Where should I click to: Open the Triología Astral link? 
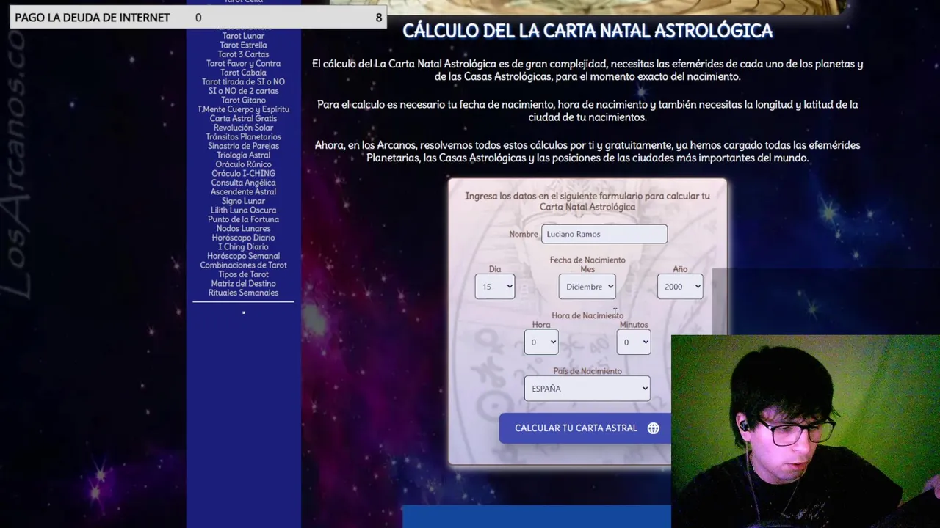243,155
